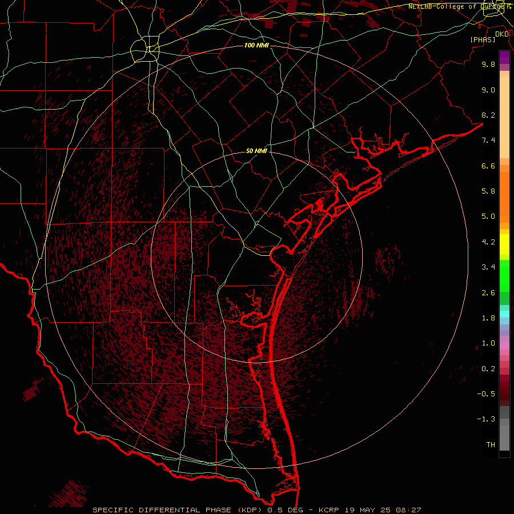514x514 pixels.
Task: Click the yellow segment of the color bar
Action: pyautogui.click(x=504, y=244)
